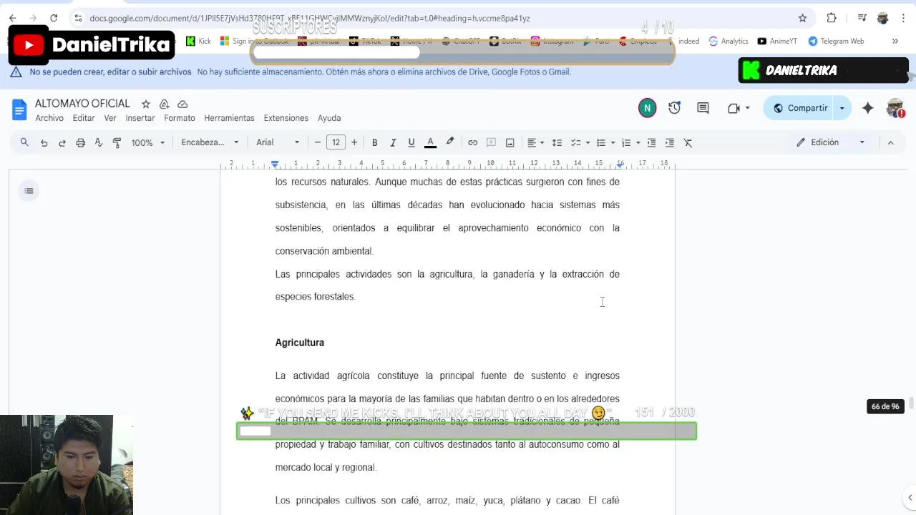Viewport: 916px width, 515px height.
Task: Open the Gemini sparkle assistant
Action: (868, 108)
